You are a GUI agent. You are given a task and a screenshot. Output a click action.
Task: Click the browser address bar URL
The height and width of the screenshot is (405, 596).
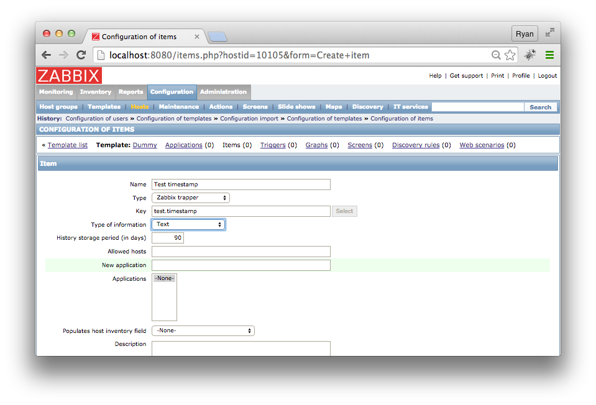point(239,55)
